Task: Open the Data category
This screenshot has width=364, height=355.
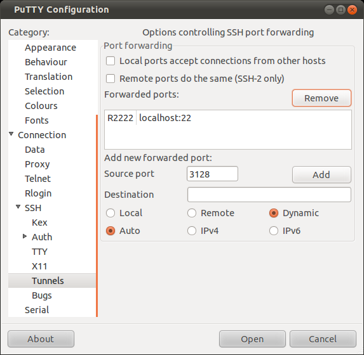Action: pos(35,150)
